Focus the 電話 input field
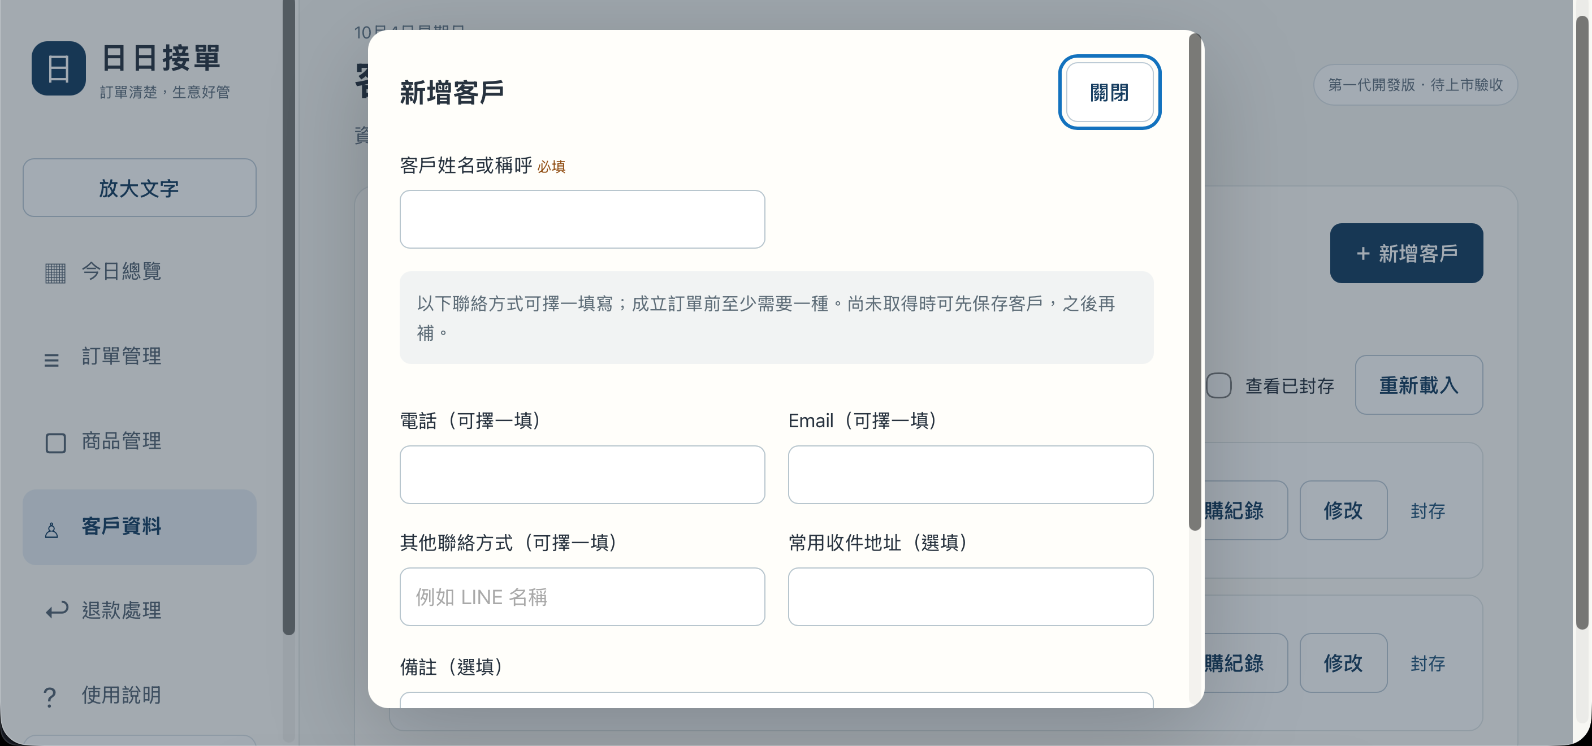Image resolution: width=1592 pixels, height=746 pixels. point(582,474)
